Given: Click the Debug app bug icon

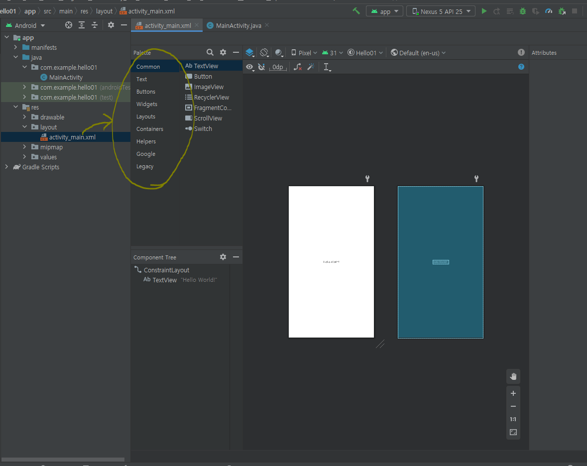Looking at the screenshot, I should pyautogui.click(x=523, y=11).
